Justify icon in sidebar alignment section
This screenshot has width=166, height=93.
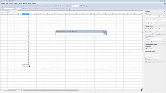pyautogui.click(x=153, y=29)
